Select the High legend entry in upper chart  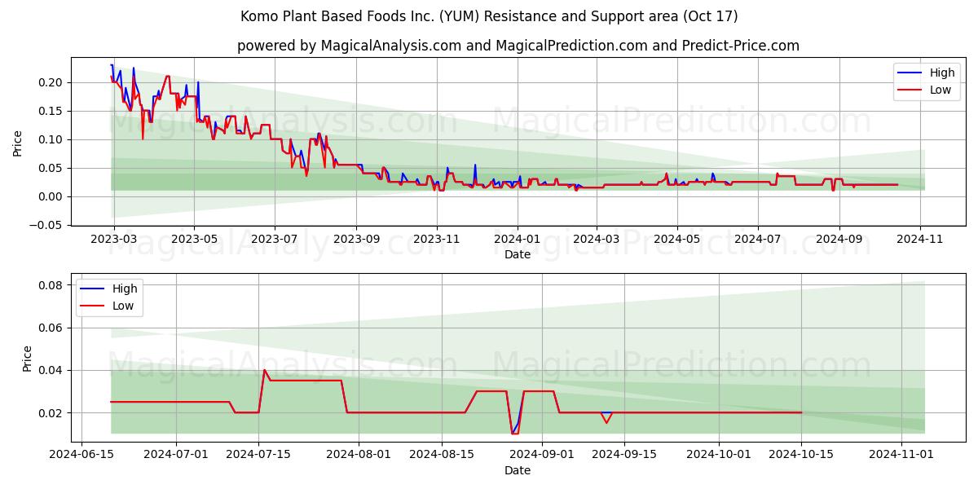(928, 73)
